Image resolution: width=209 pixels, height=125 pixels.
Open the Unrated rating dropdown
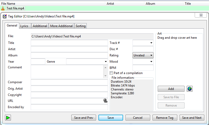[151, 55]
